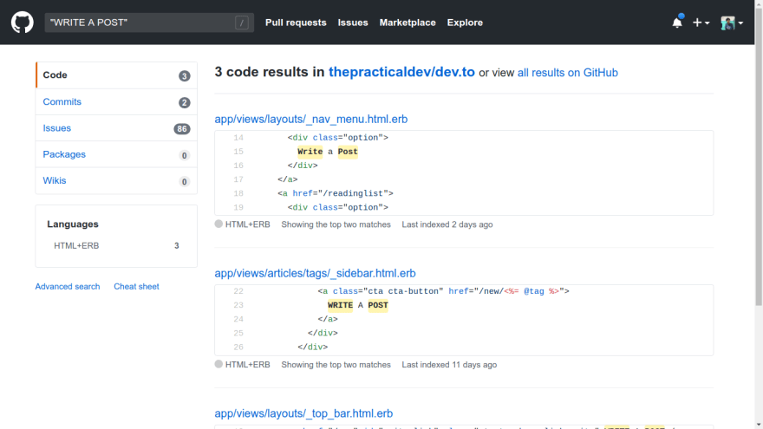Select the Code results tab
Image resolution: width=763 pixels, height=429 pixels.
pyautogui.click(x=116, y=75)
